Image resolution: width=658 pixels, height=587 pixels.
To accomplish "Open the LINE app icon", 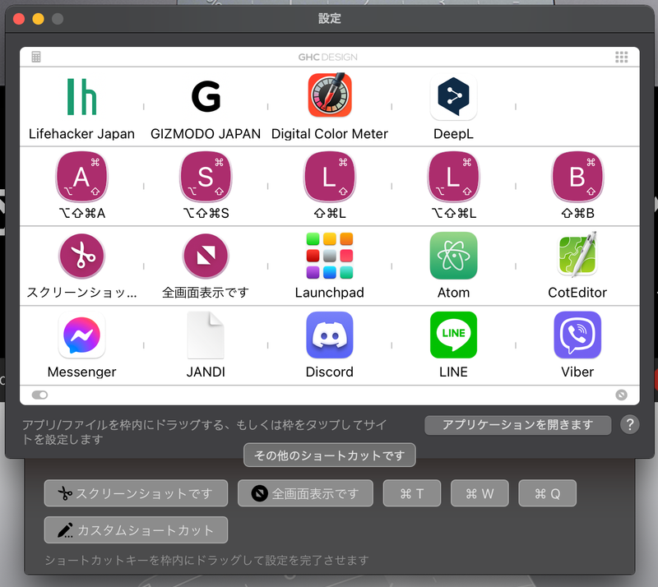I will (x=454, y=335).
